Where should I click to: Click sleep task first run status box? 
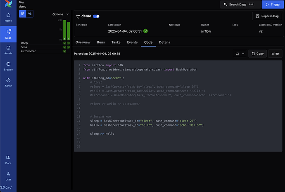[65, 43]
